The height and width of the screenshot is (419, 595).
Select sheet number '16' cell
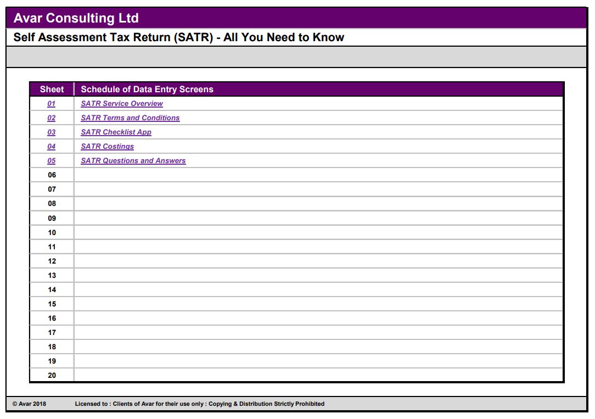pos(52,319)
